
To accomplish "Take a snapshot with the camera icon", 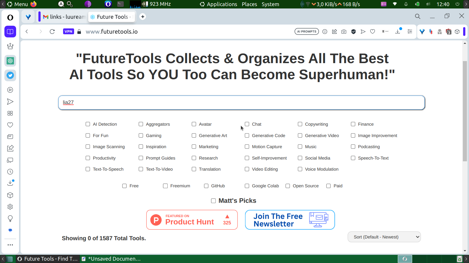I will [x=344, y=32].
